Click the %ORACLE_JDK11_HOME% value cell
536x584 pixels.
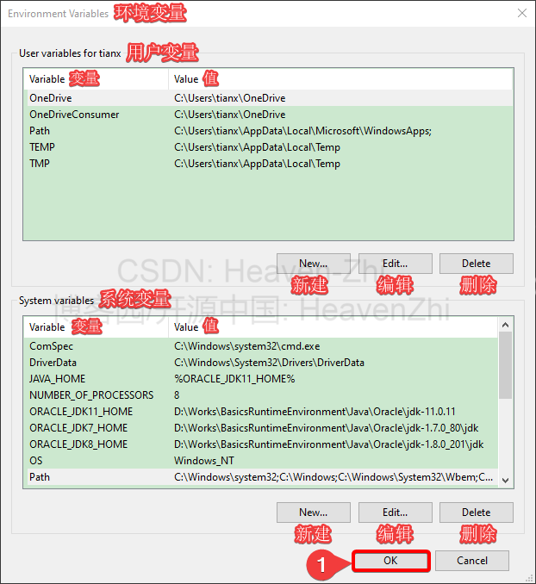tap(234, 379)
